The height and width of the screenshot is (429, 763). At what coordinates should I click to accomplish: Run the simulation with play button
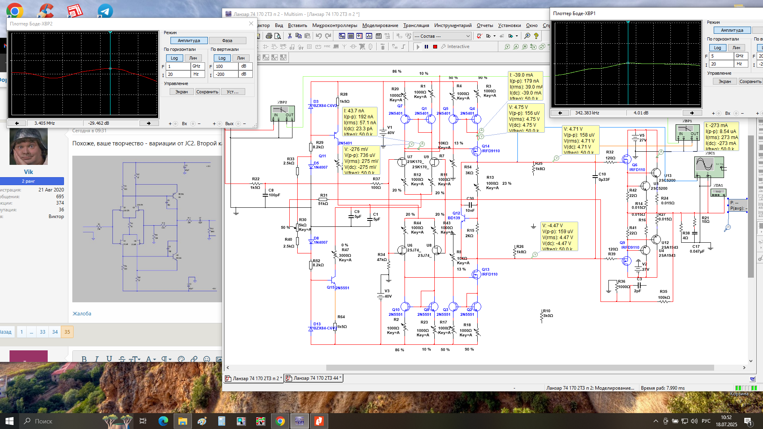point(418,46)
